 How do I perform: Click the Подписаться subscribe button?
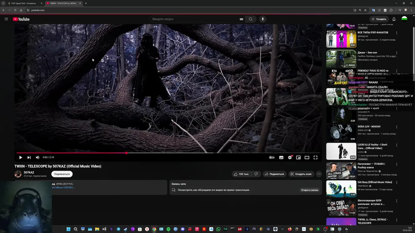pyautogui.click(x=62, y=174)
